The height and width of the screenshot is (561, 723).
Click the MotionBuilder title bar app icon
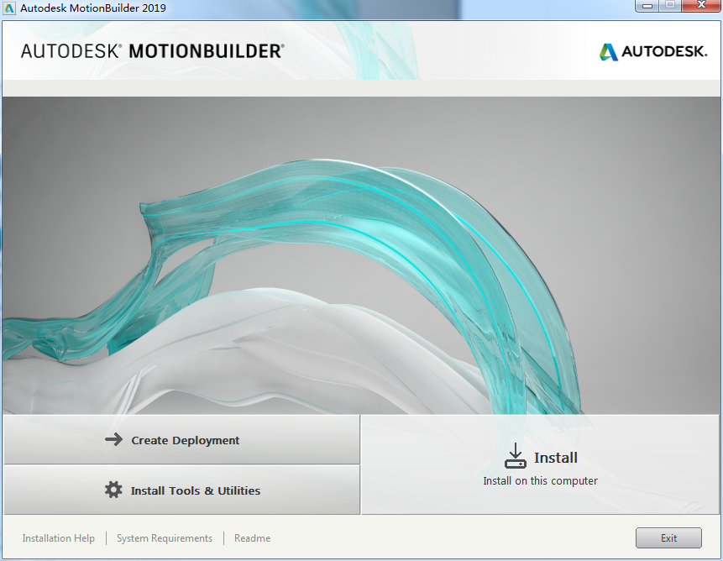tap(8, 8)
